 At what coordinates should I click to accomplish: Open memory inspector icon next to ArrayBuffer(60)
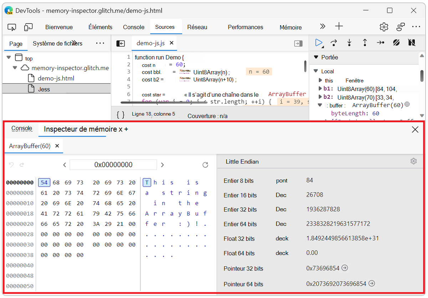(x=407, y=105)
